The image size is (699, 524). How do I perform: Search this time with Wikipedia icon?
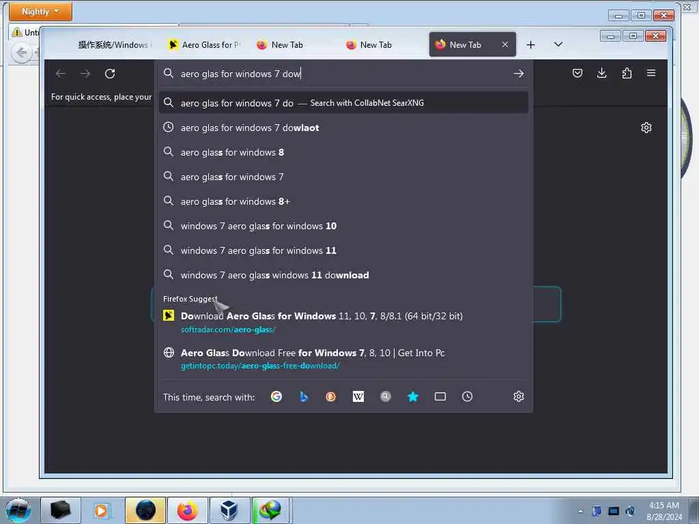coord(358,396)
